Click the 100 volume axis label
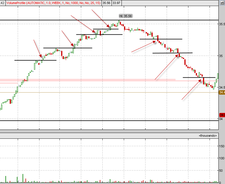This screenshot has width=225, height=184. tap(222, 158)
